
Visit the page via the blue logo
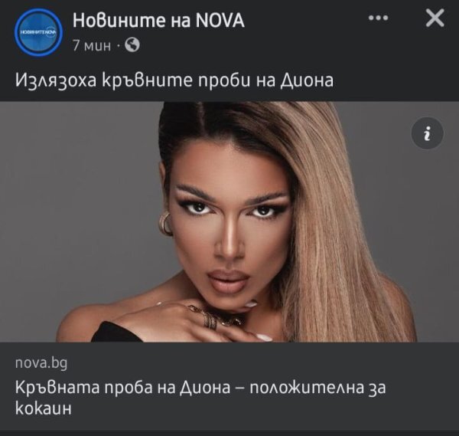(x=39, y=32)
